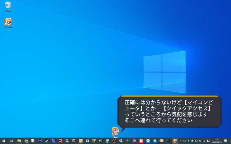Open the red record button taskbar app
Screen dimensions: 231x144
[x=114, y=141]
